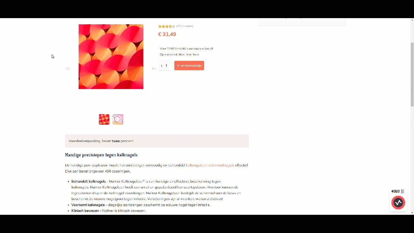
Task: Select the red-orange pattern thumbnail
Action: coord(104,119)
